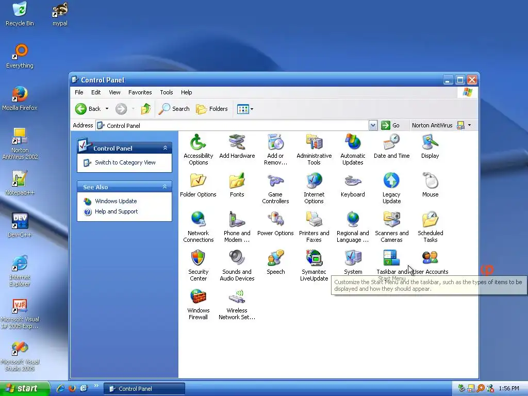Select the Everything desktop shortcut

20,56
